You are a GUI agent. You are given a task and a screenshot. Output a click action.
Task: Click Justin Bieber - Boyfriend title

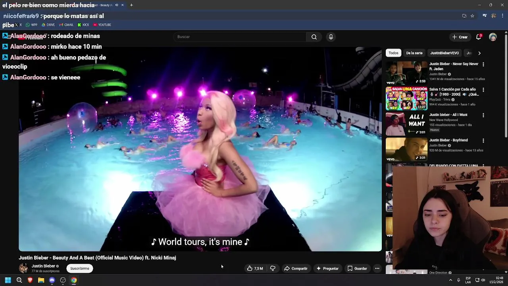(448, 140)
